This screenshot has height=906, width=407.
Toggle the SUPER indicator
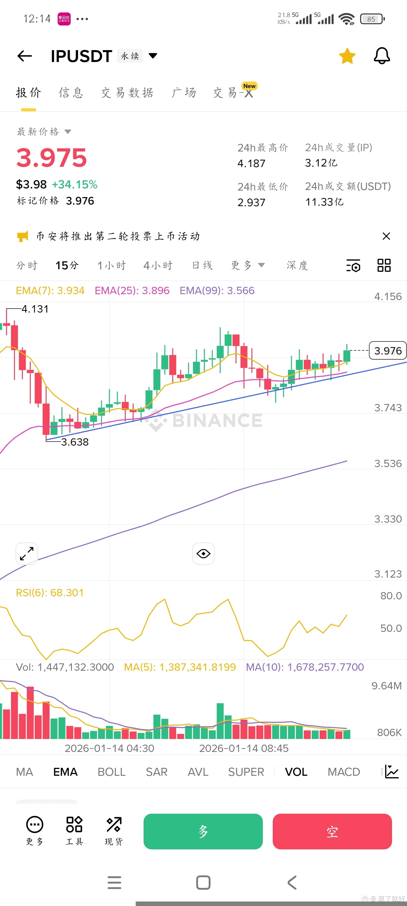point(246,772)
